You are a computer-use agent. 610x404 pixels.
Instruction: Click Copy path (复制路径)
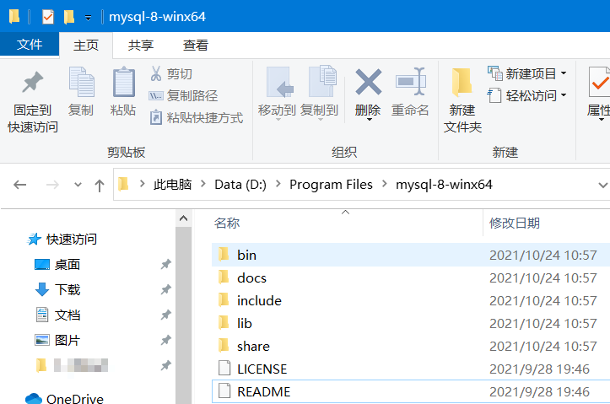click(x=183, y=95)
